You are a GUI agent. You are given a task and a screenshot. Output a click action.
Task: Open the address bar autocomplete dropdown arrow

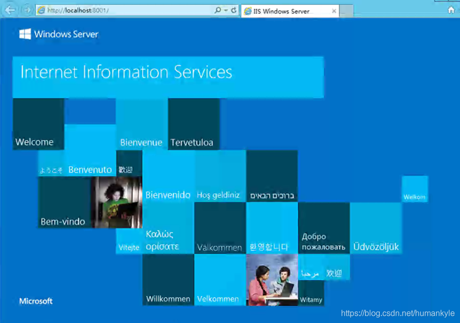(226, 10)
